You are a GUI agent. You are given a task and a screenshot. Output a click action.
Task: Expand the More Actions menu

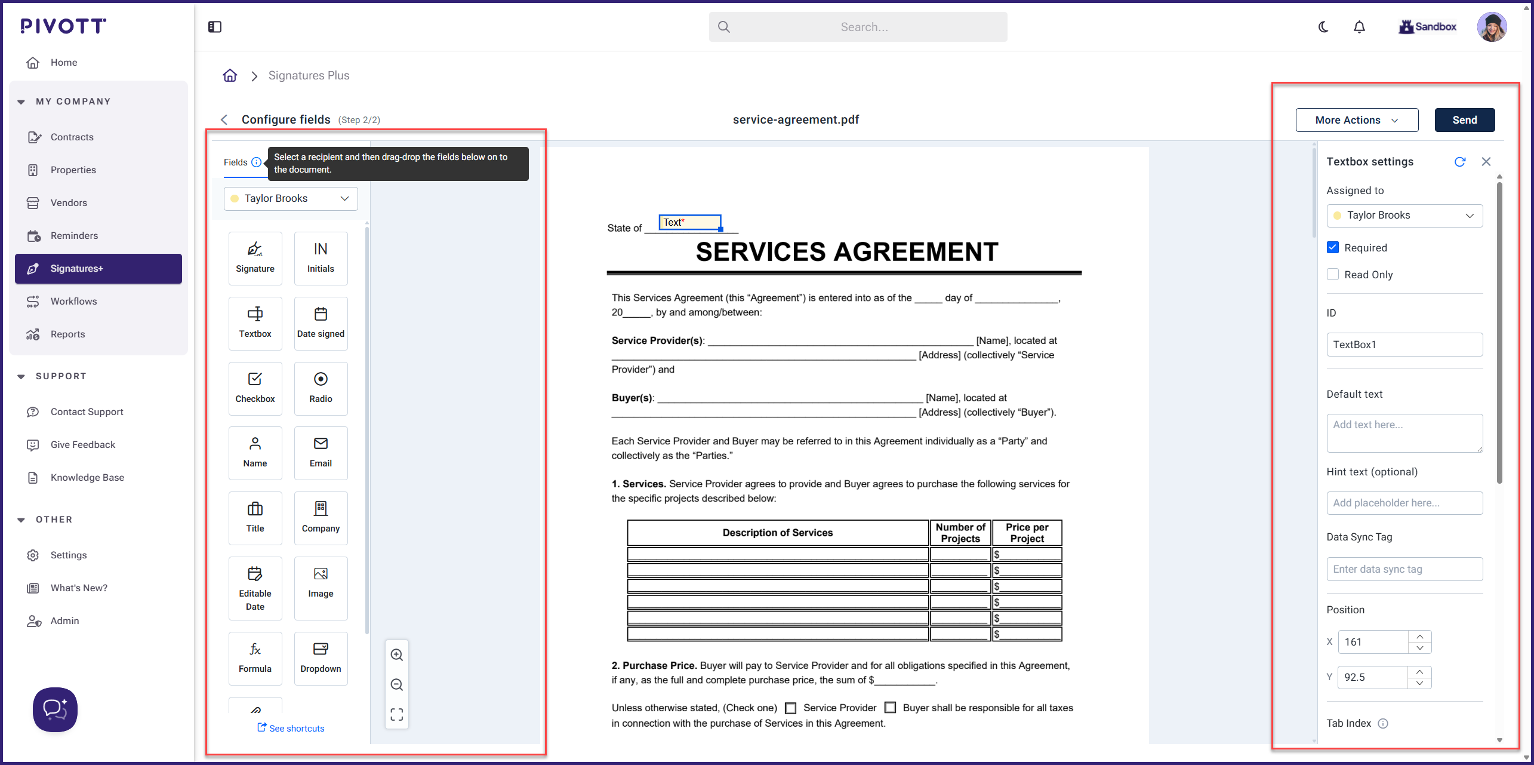click(x=1357, y=120)
